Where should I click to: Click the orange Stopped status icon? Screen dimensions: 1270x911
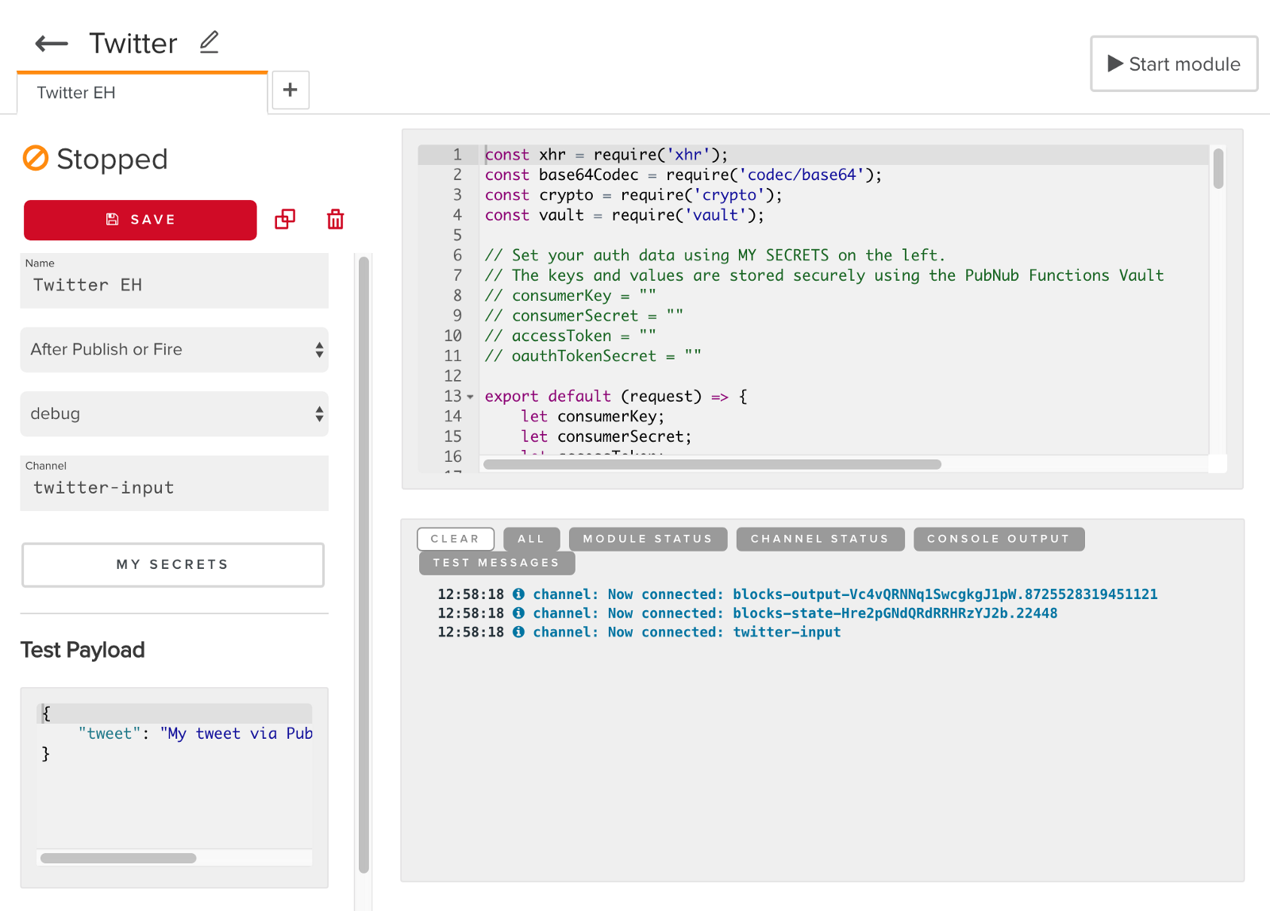tap(36, 159)
